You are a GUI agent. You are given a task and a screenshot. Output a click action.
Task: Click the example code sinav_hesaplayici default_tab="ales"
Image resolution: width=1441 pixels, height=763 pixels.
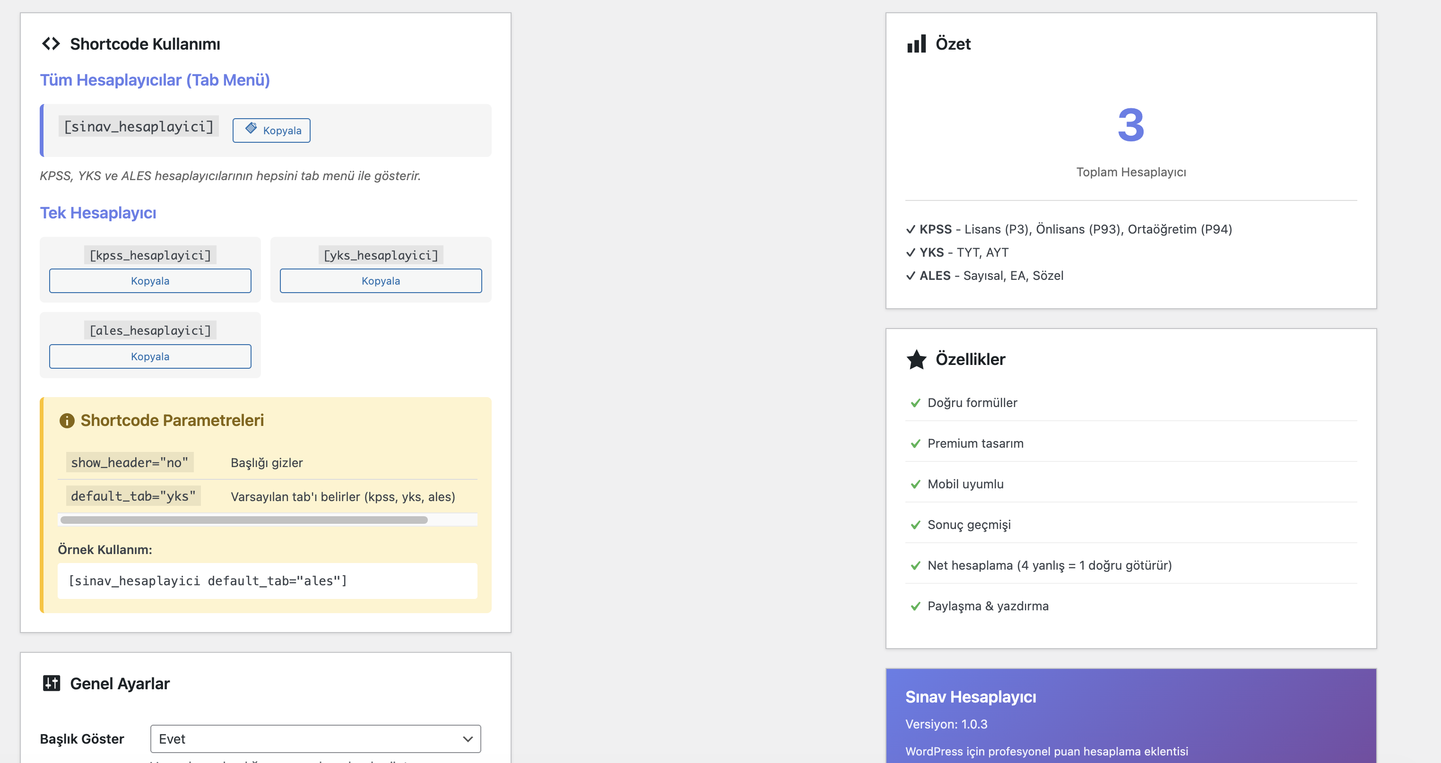pyautogui.click(x=208, y=581)
